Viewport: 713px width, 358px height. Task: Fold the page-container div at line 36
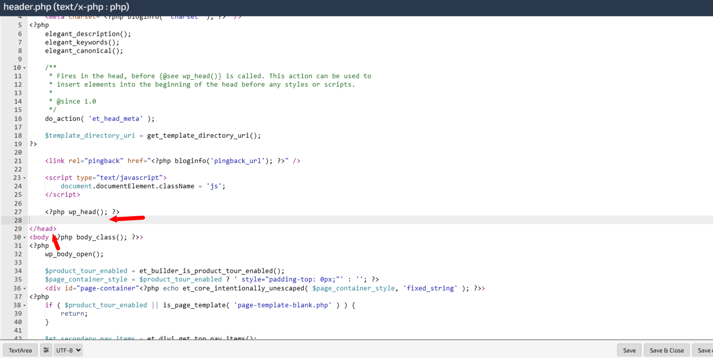(x=25, y=289)
